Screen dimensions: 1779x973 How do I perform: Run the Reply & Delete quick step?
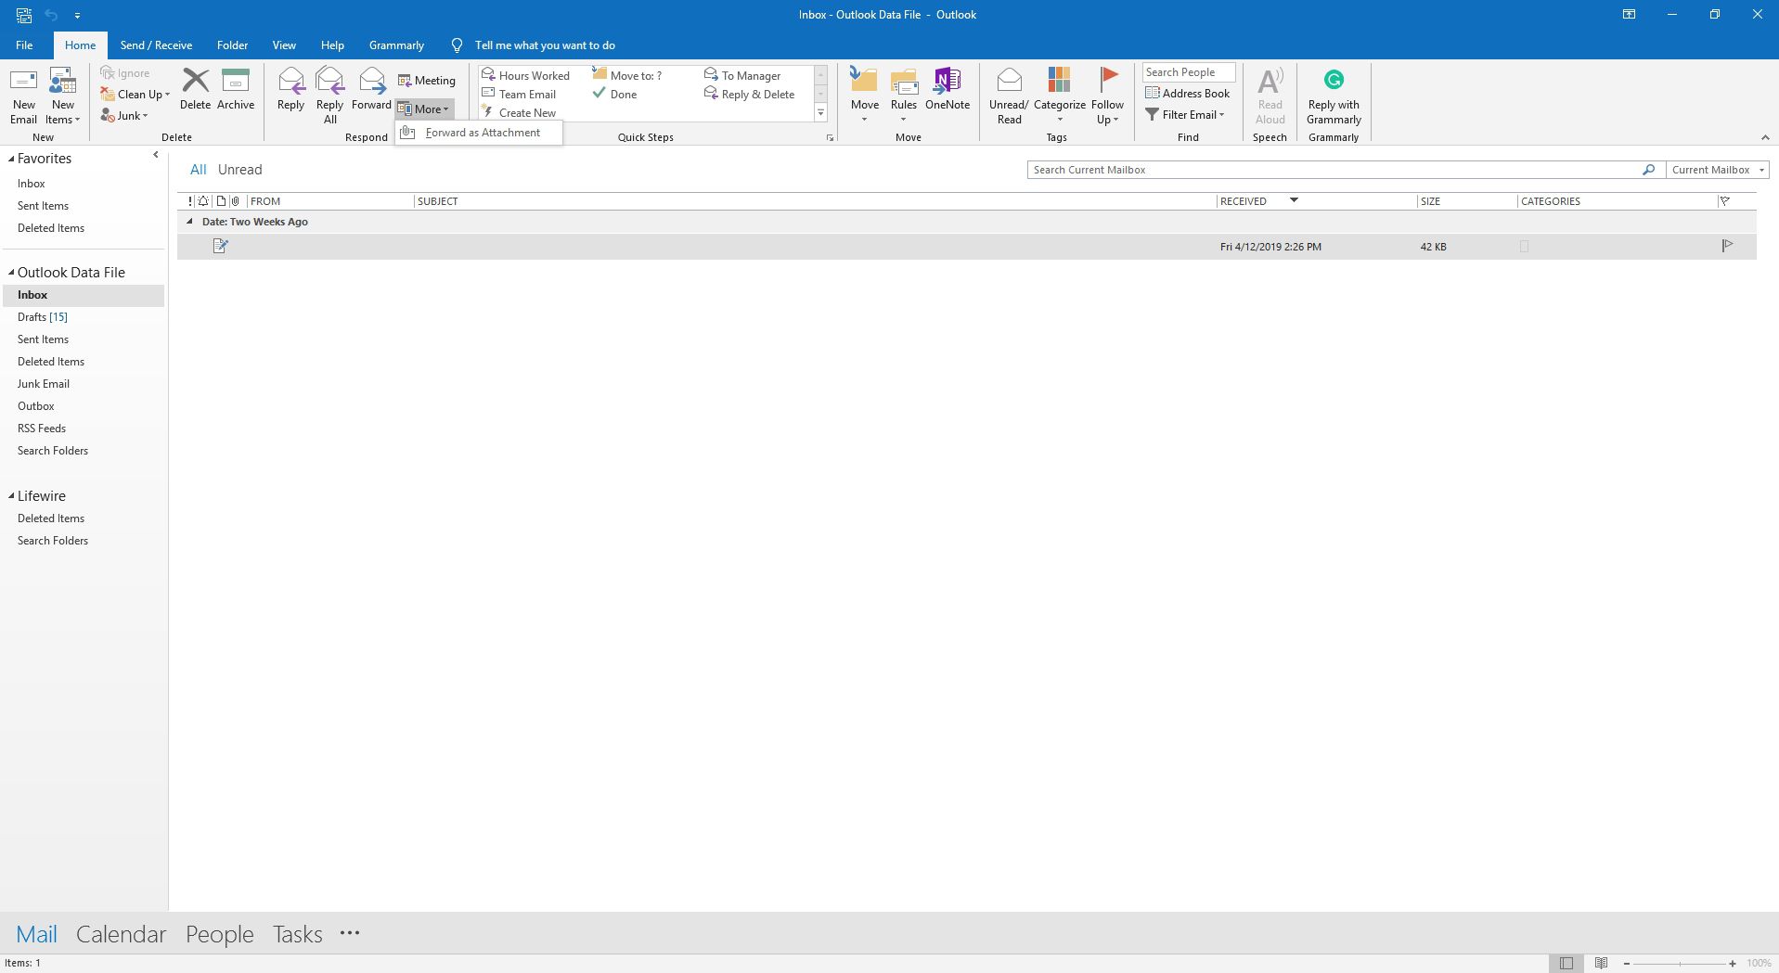750,94
